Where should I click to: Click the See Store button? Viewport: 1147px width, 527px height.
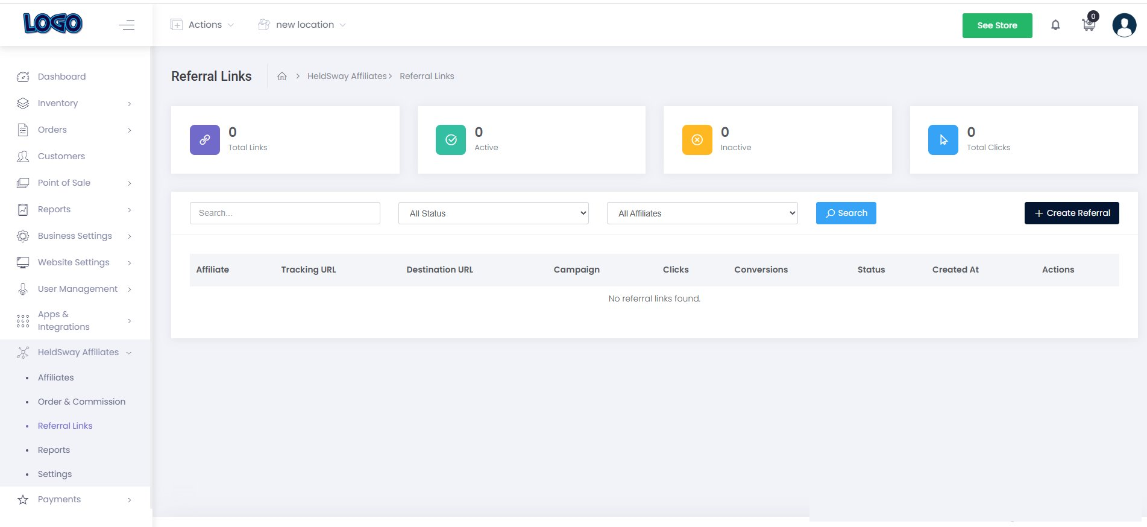(x=998, y=25)
